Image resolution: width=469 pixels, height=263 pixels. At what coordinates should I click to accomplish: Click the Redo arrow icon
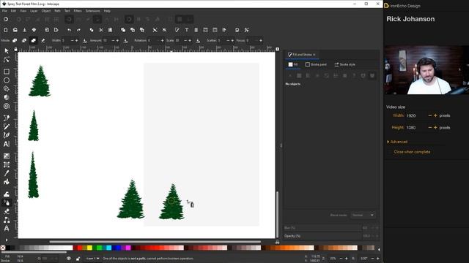[x=78, y=30]
